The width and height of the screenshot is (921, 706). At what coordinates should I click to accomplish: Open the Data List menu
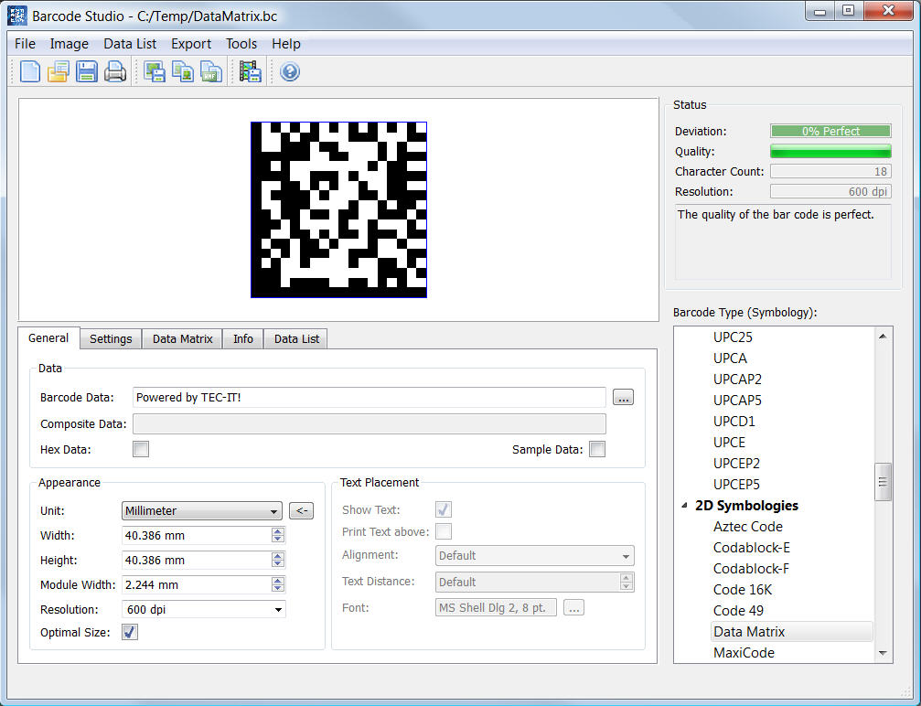pos(130,44)
